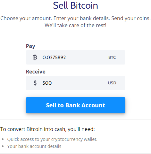Screen dimensions: 151x154
Task: Click the Receive field label
Action: click(x=36, y=72)
